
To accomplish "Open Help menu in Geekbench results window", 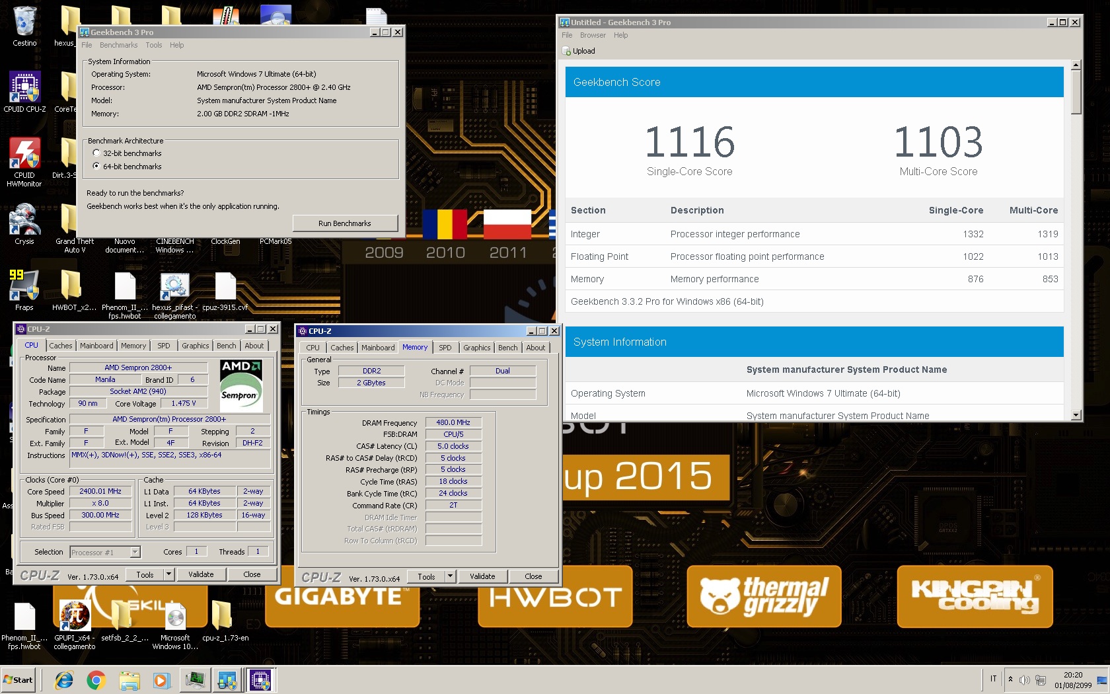I will tap(620, 35).
